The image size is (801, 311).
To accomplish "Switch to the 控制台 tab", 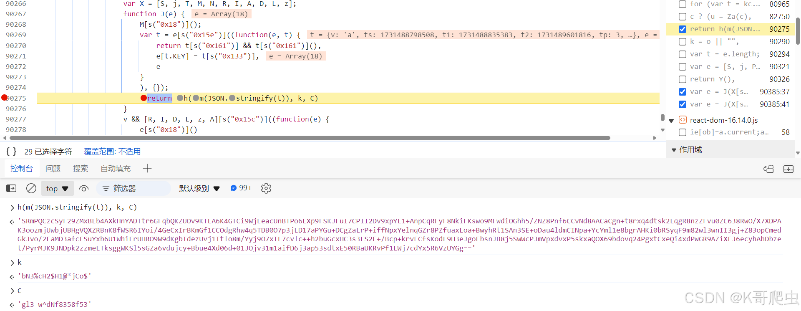I will [22, 169].
